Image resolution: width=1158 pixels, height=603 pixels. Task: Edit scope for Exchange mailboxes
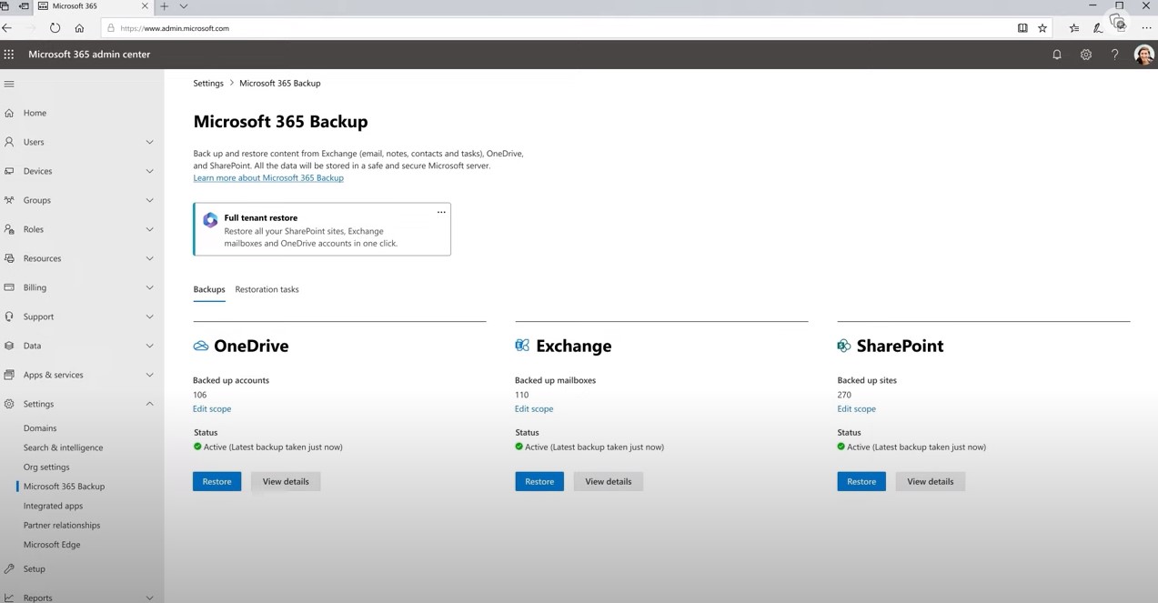tap(534, 409)
